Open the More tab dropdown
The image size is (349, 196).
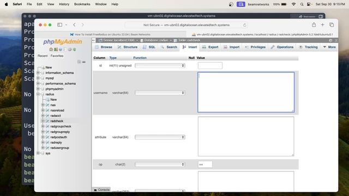(x=329, y=47)
